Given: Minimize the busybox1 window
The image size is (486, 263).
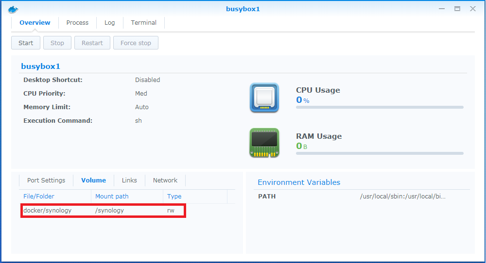Looking at the screenshot, I should click(x=442, y=9).
